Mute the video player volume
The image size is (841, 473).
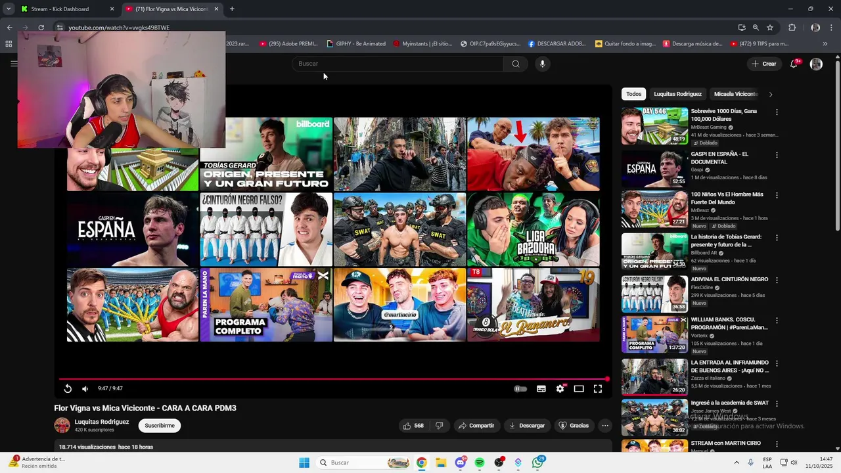[85, 388]
